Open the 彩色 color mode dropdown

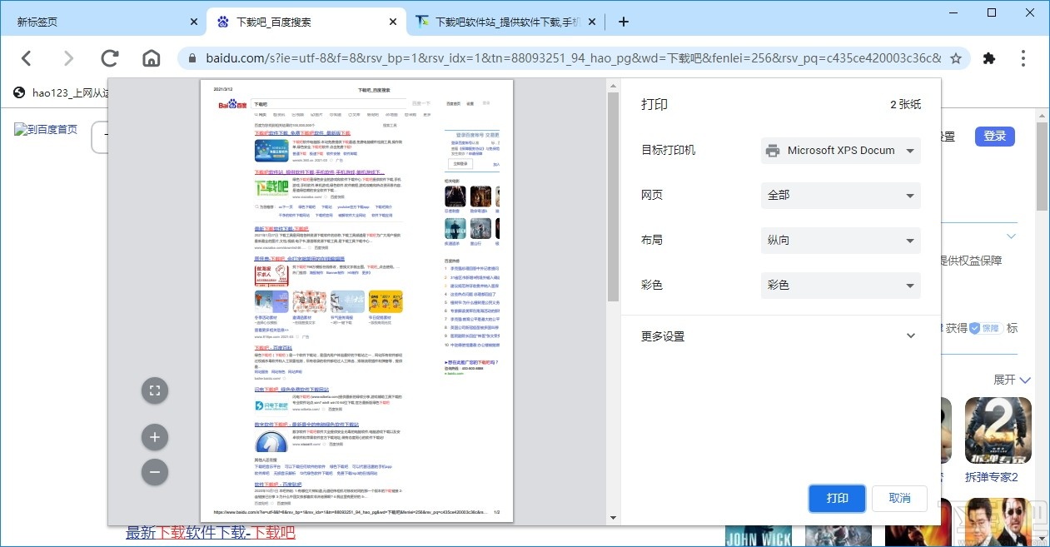(839, 285)
